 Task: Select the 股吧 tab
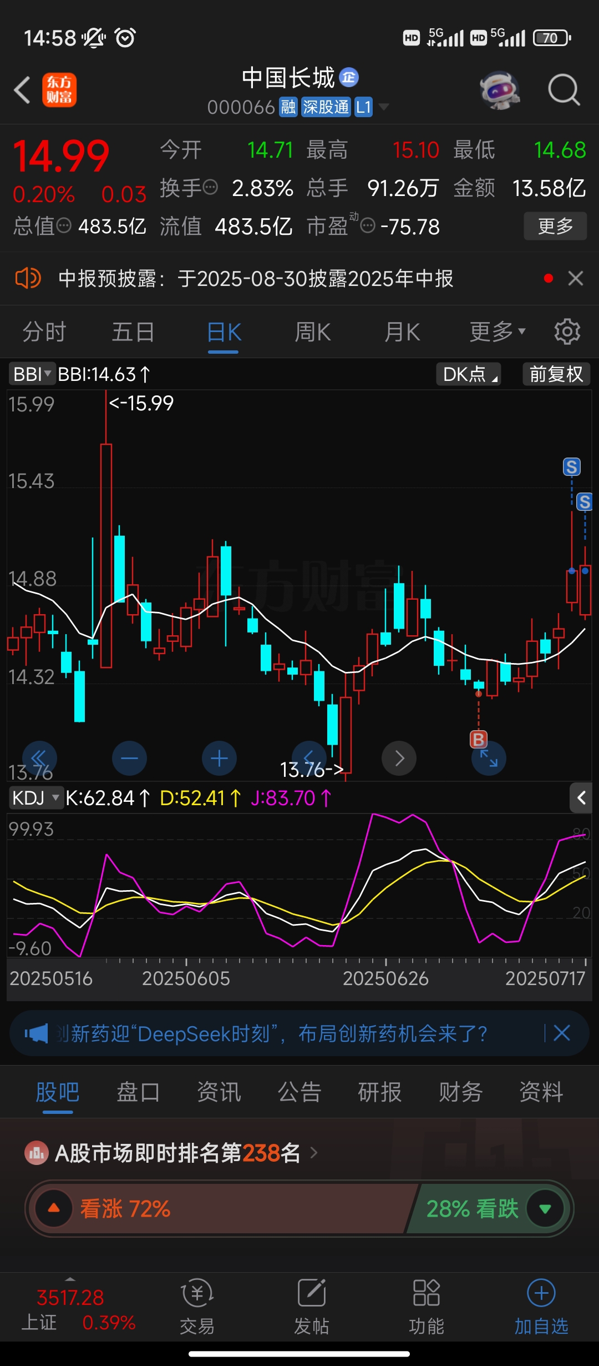click(58, 1092)
